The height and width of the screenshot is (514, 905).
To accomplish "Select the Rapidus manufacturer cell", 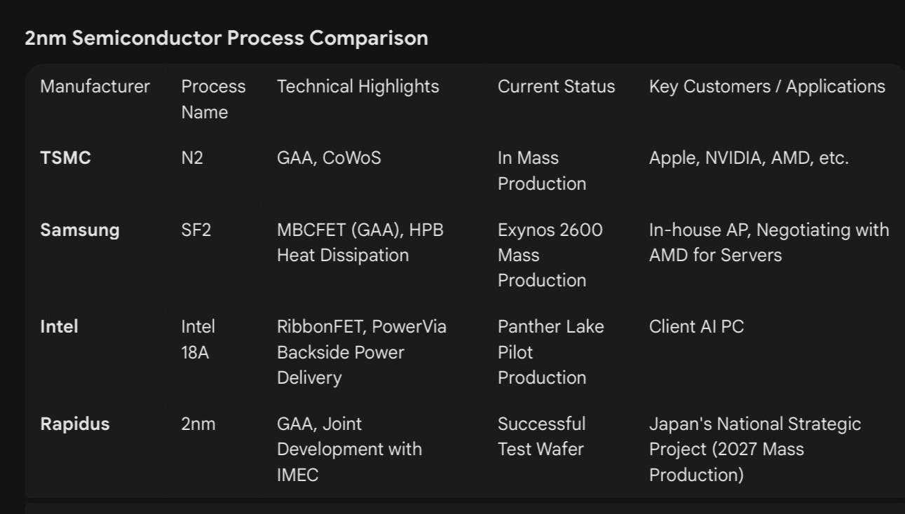I will [74, 424].
